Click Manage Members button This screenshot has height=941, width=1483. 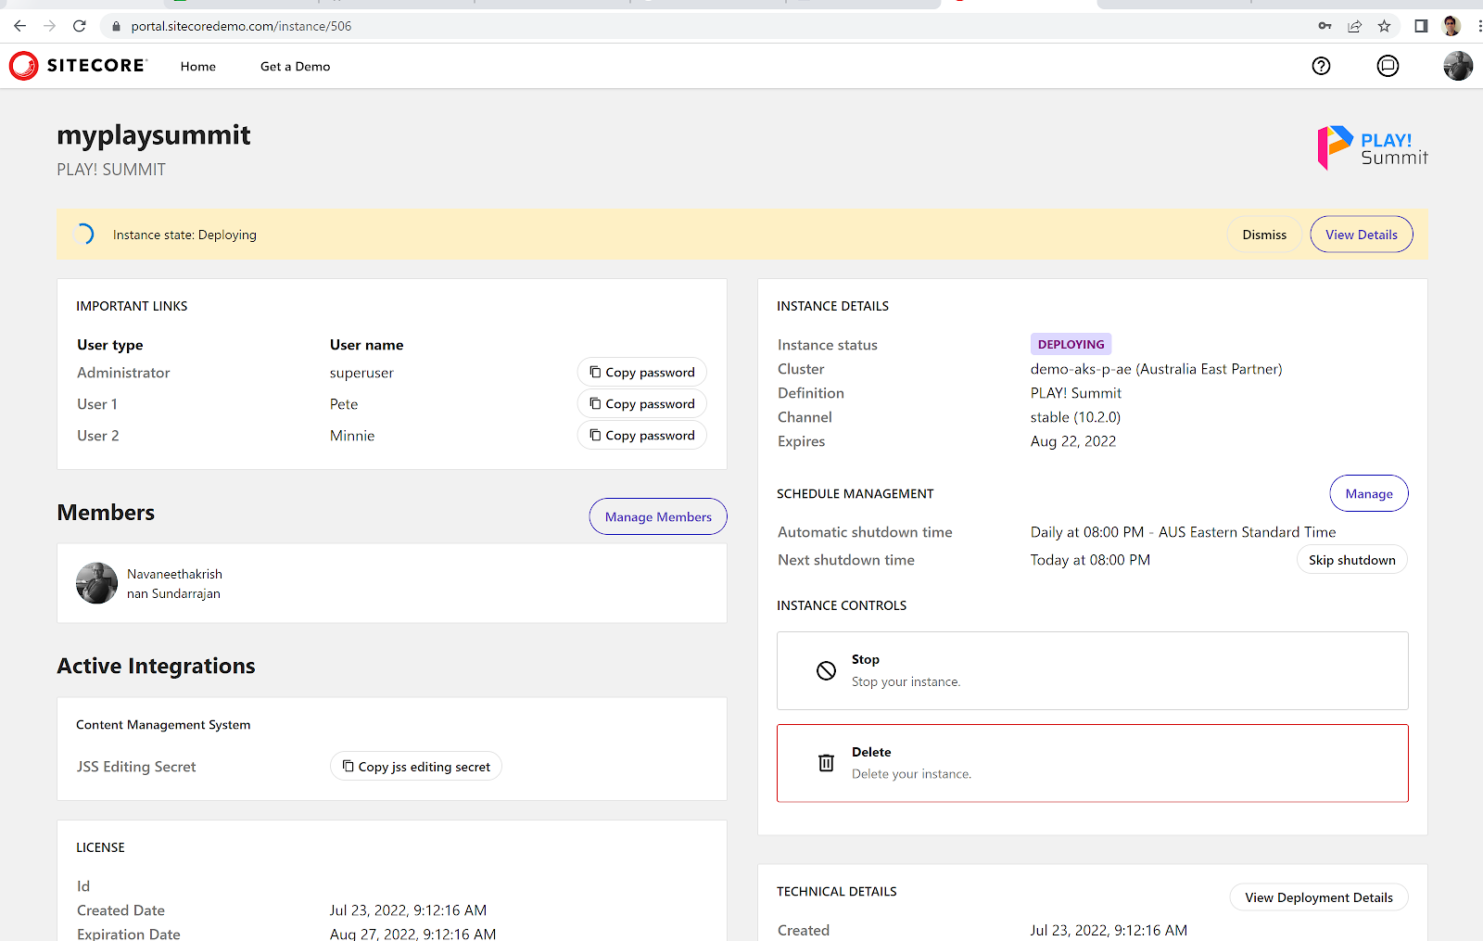pyautogui.click(x=658, y=516)
